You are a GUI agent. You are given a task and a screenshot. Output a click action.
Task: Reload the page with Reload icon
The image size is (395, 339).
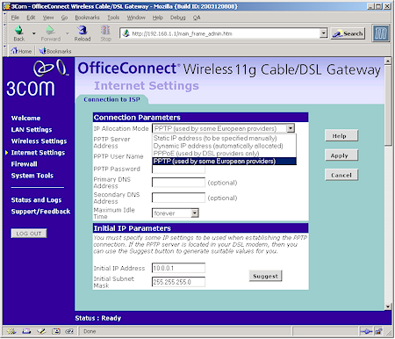[x=83, y=30]
